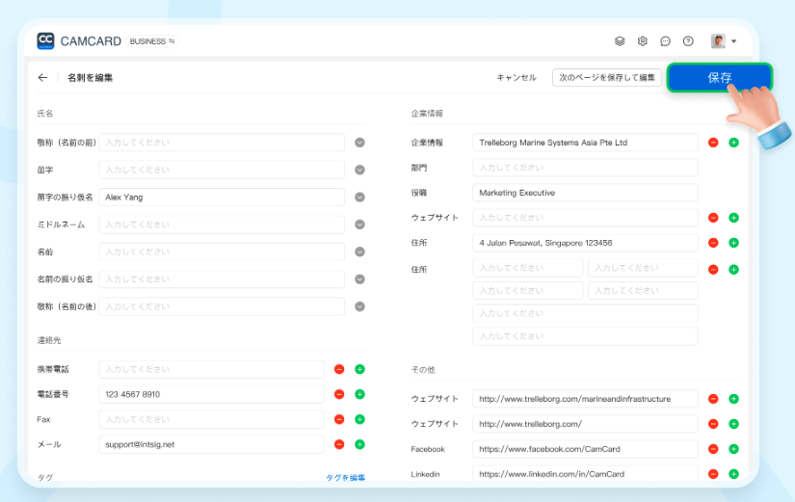Expand dropdown for 敬称（名前の前）field
795x502 pixels.
pyautogui.click(x=360, y=143)
